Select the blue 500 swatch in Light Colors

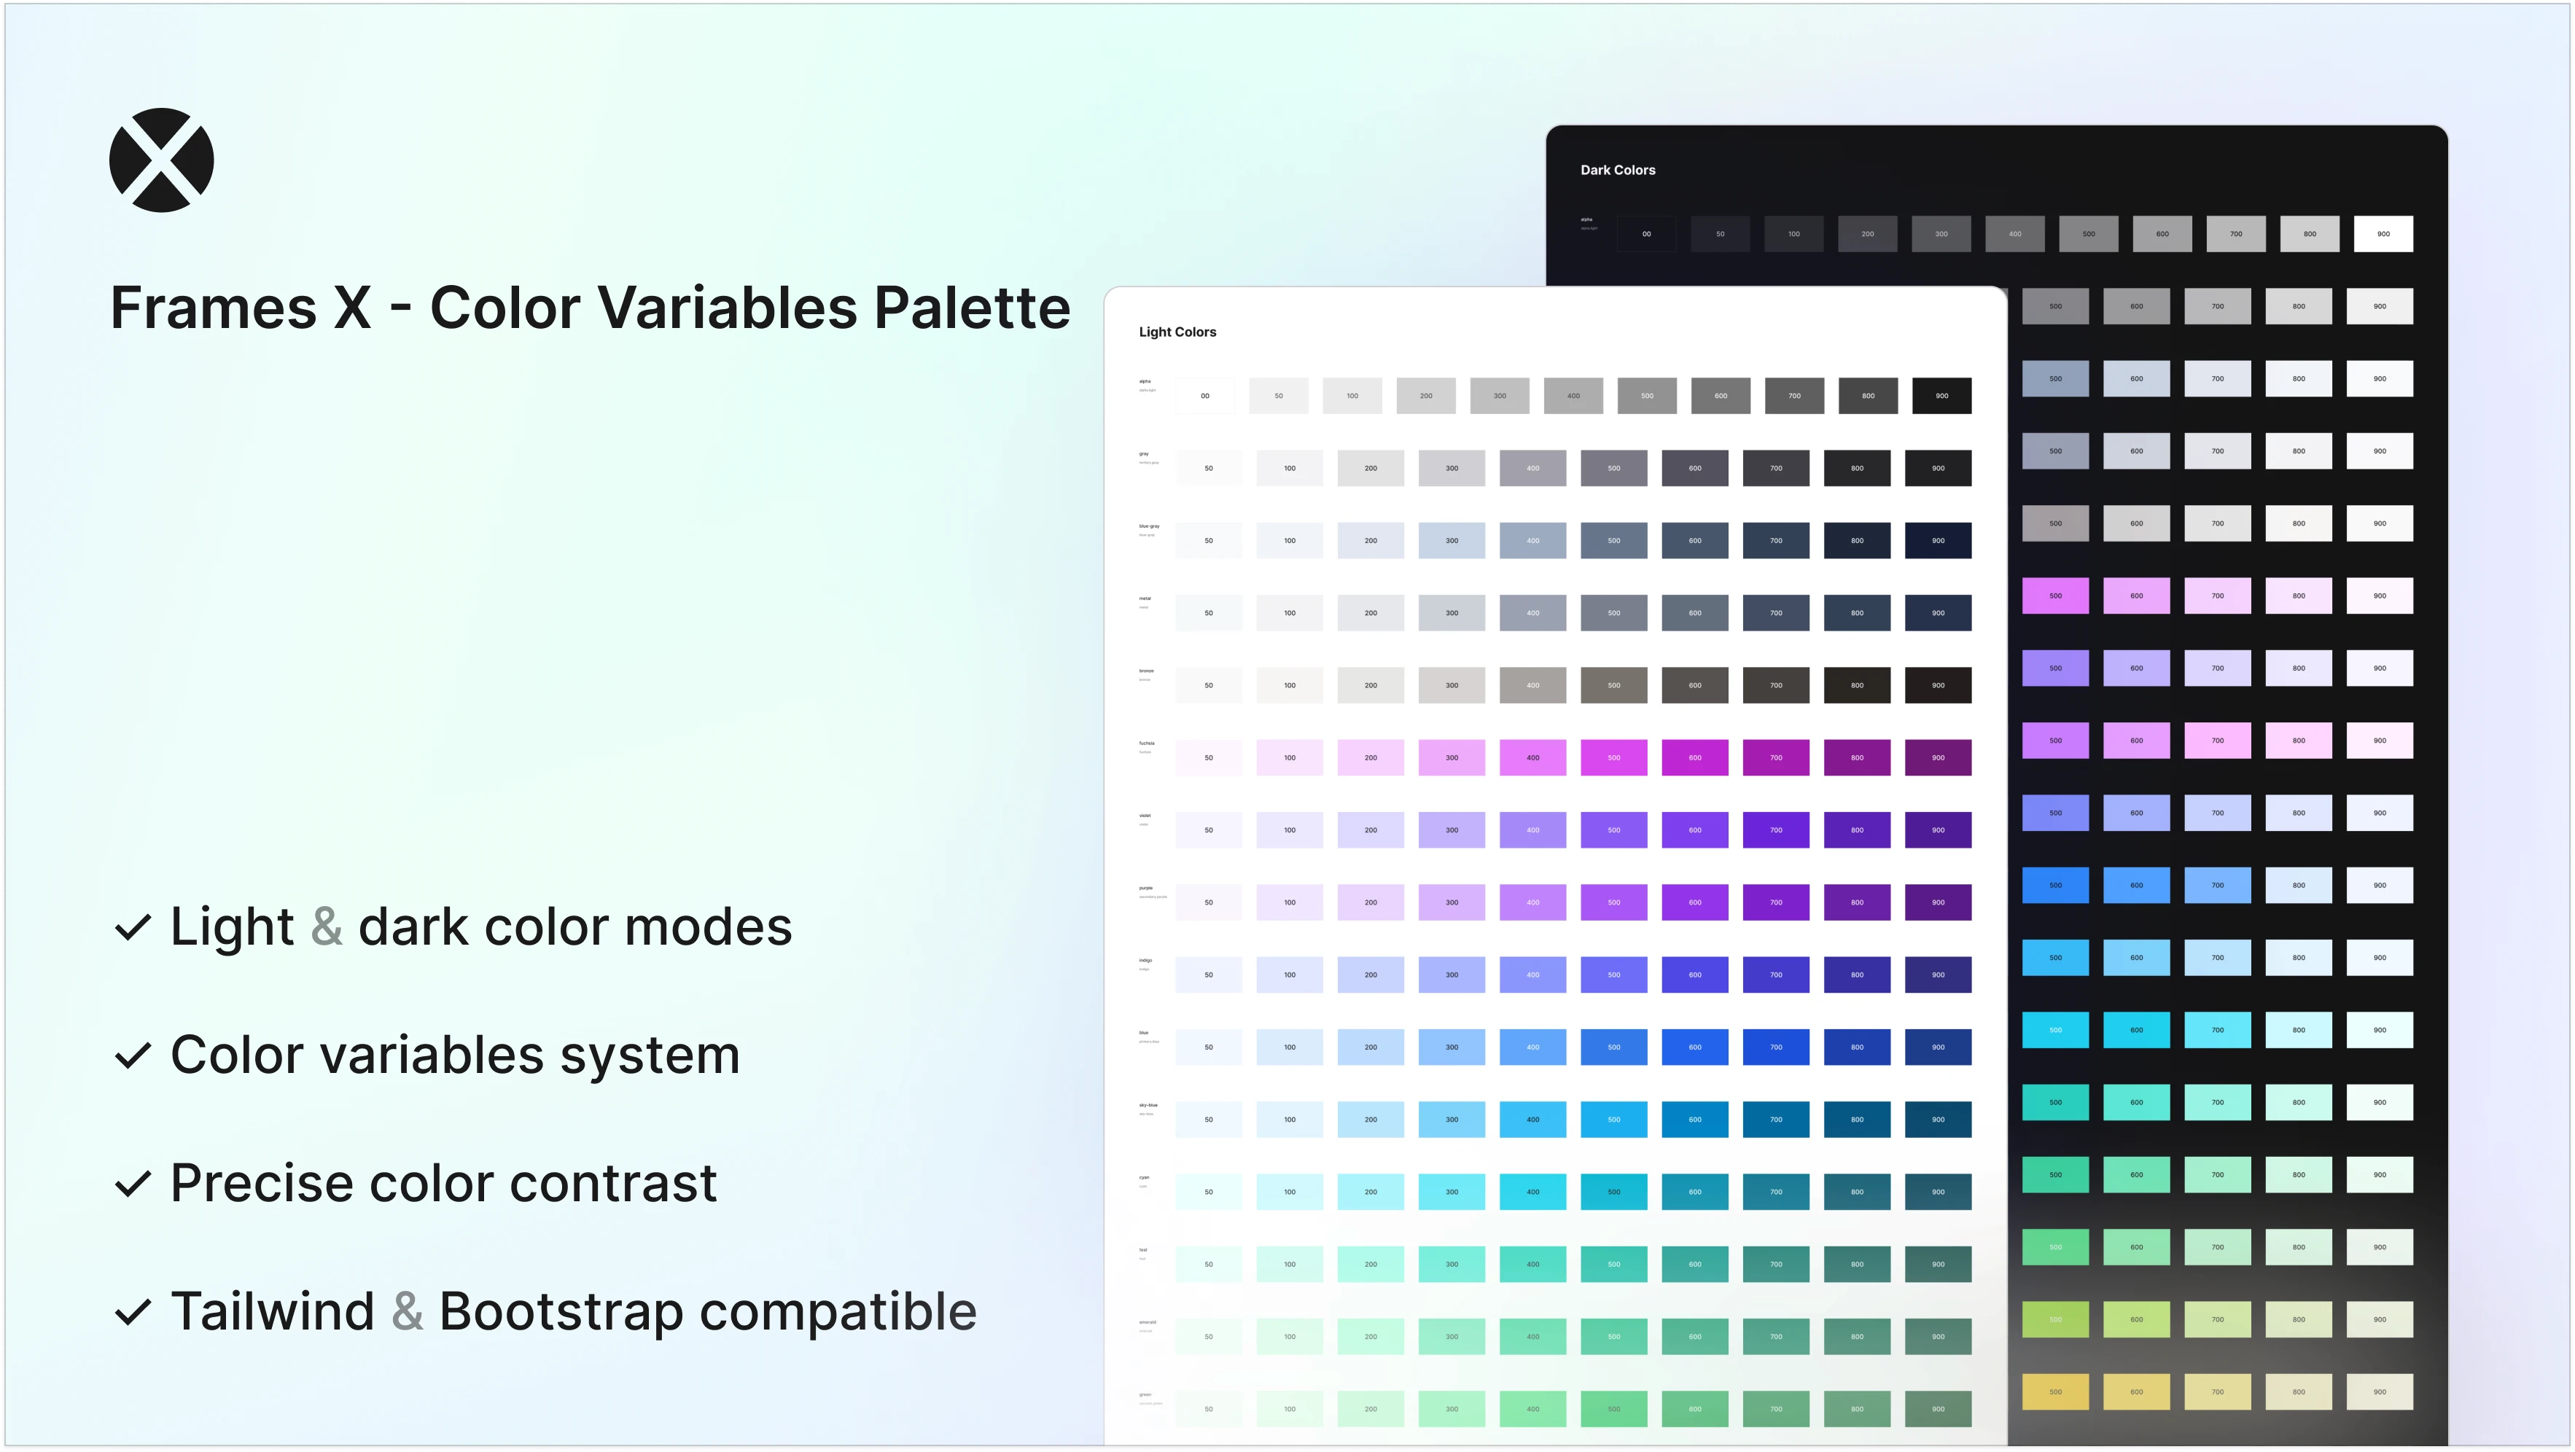point(1613,1047)
